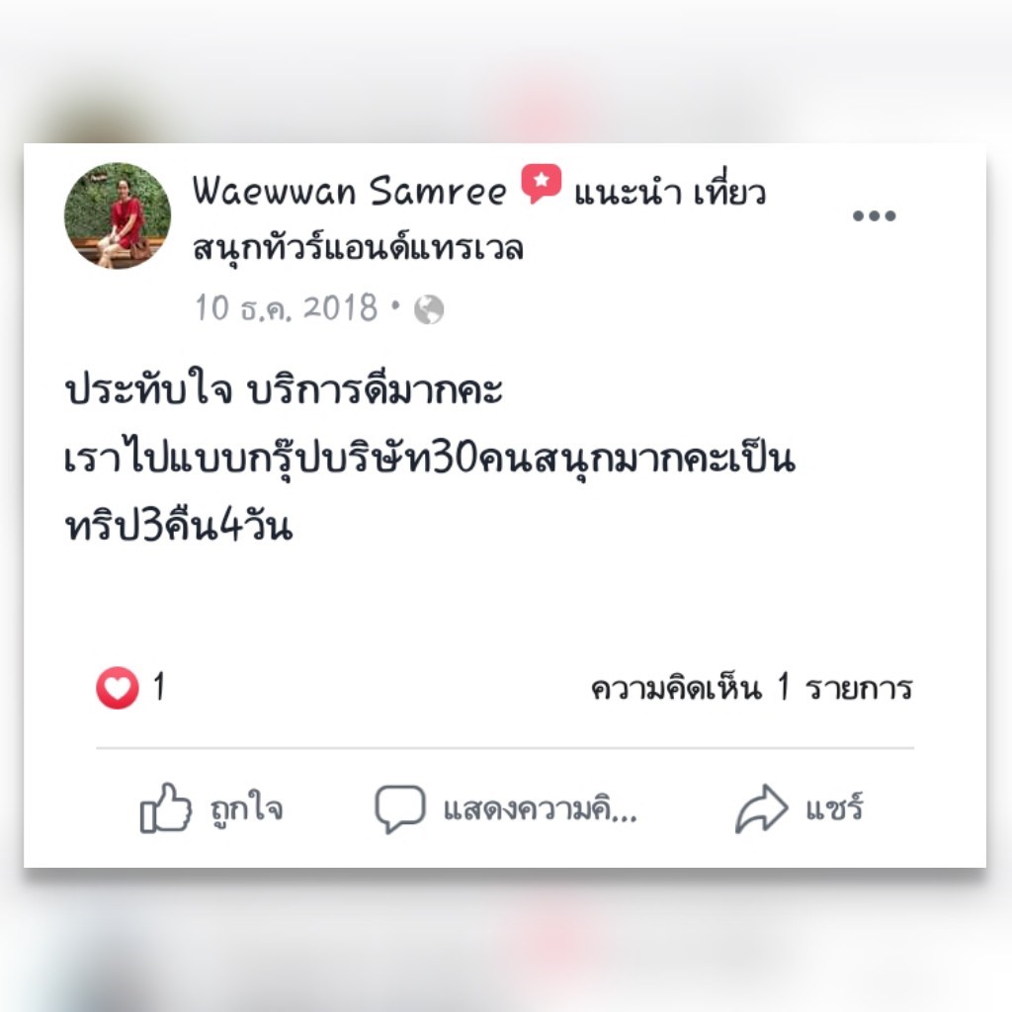The height and width of the screenshot is (1012, 1012).
Task: Click the Waewwan Samree name link
Action: tap(350, 191)
